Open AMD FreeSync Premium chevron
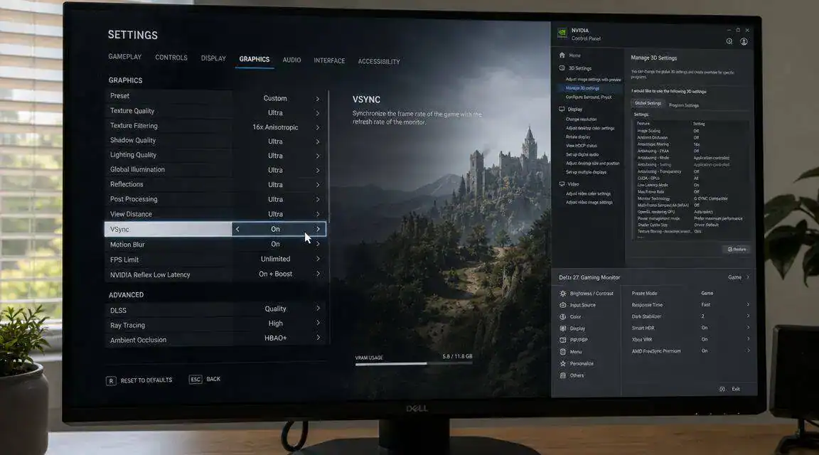Image resolution: width=819 pixels, height=455 pixels. coord(748,350)
